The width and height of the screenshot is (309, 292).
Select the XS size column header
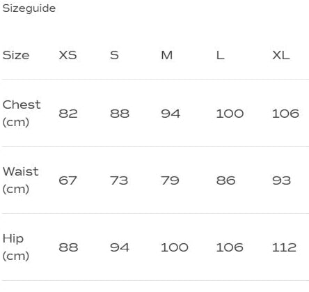(x=68, y=55)
